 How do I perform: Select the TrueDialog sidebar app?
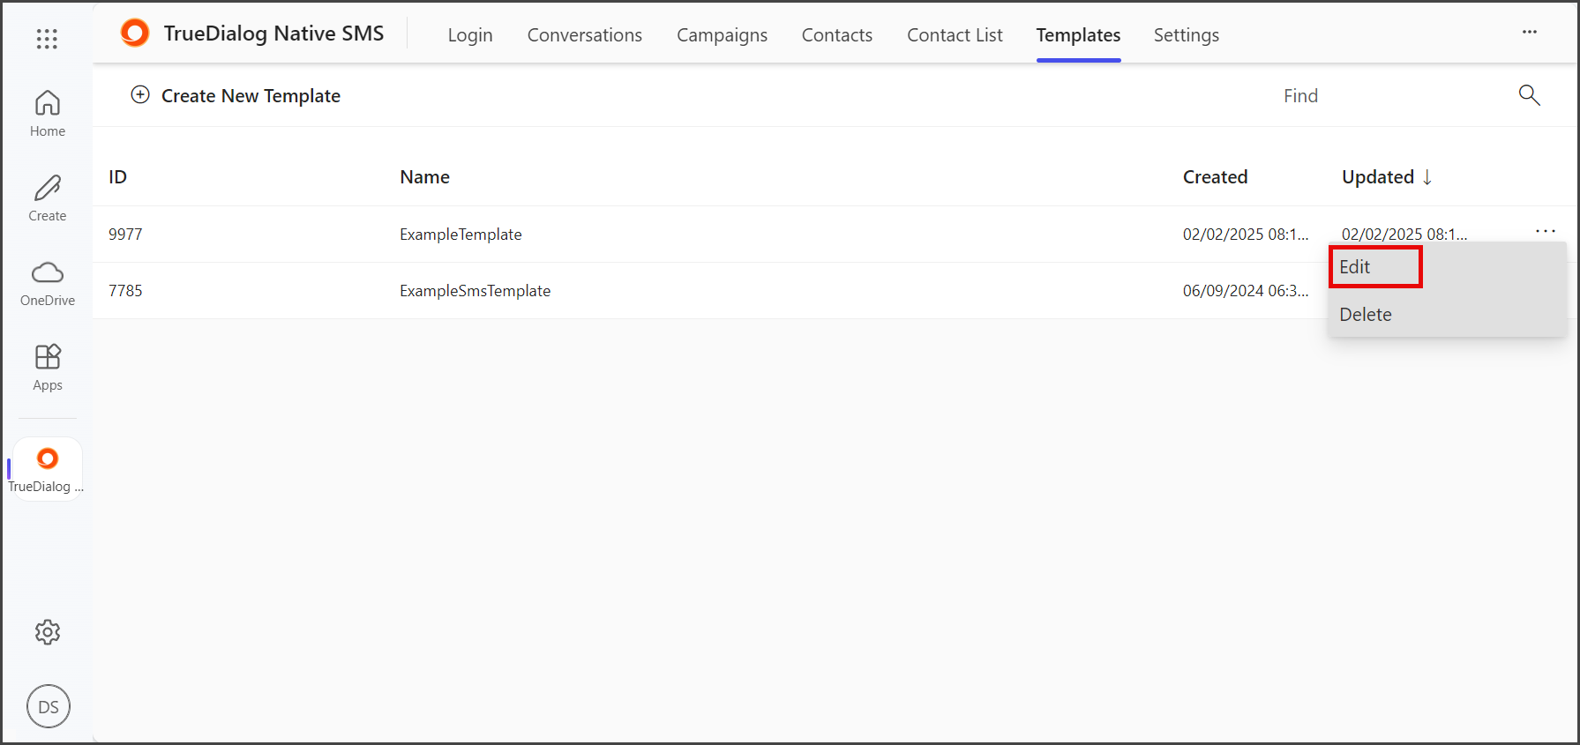click(47, 469)
